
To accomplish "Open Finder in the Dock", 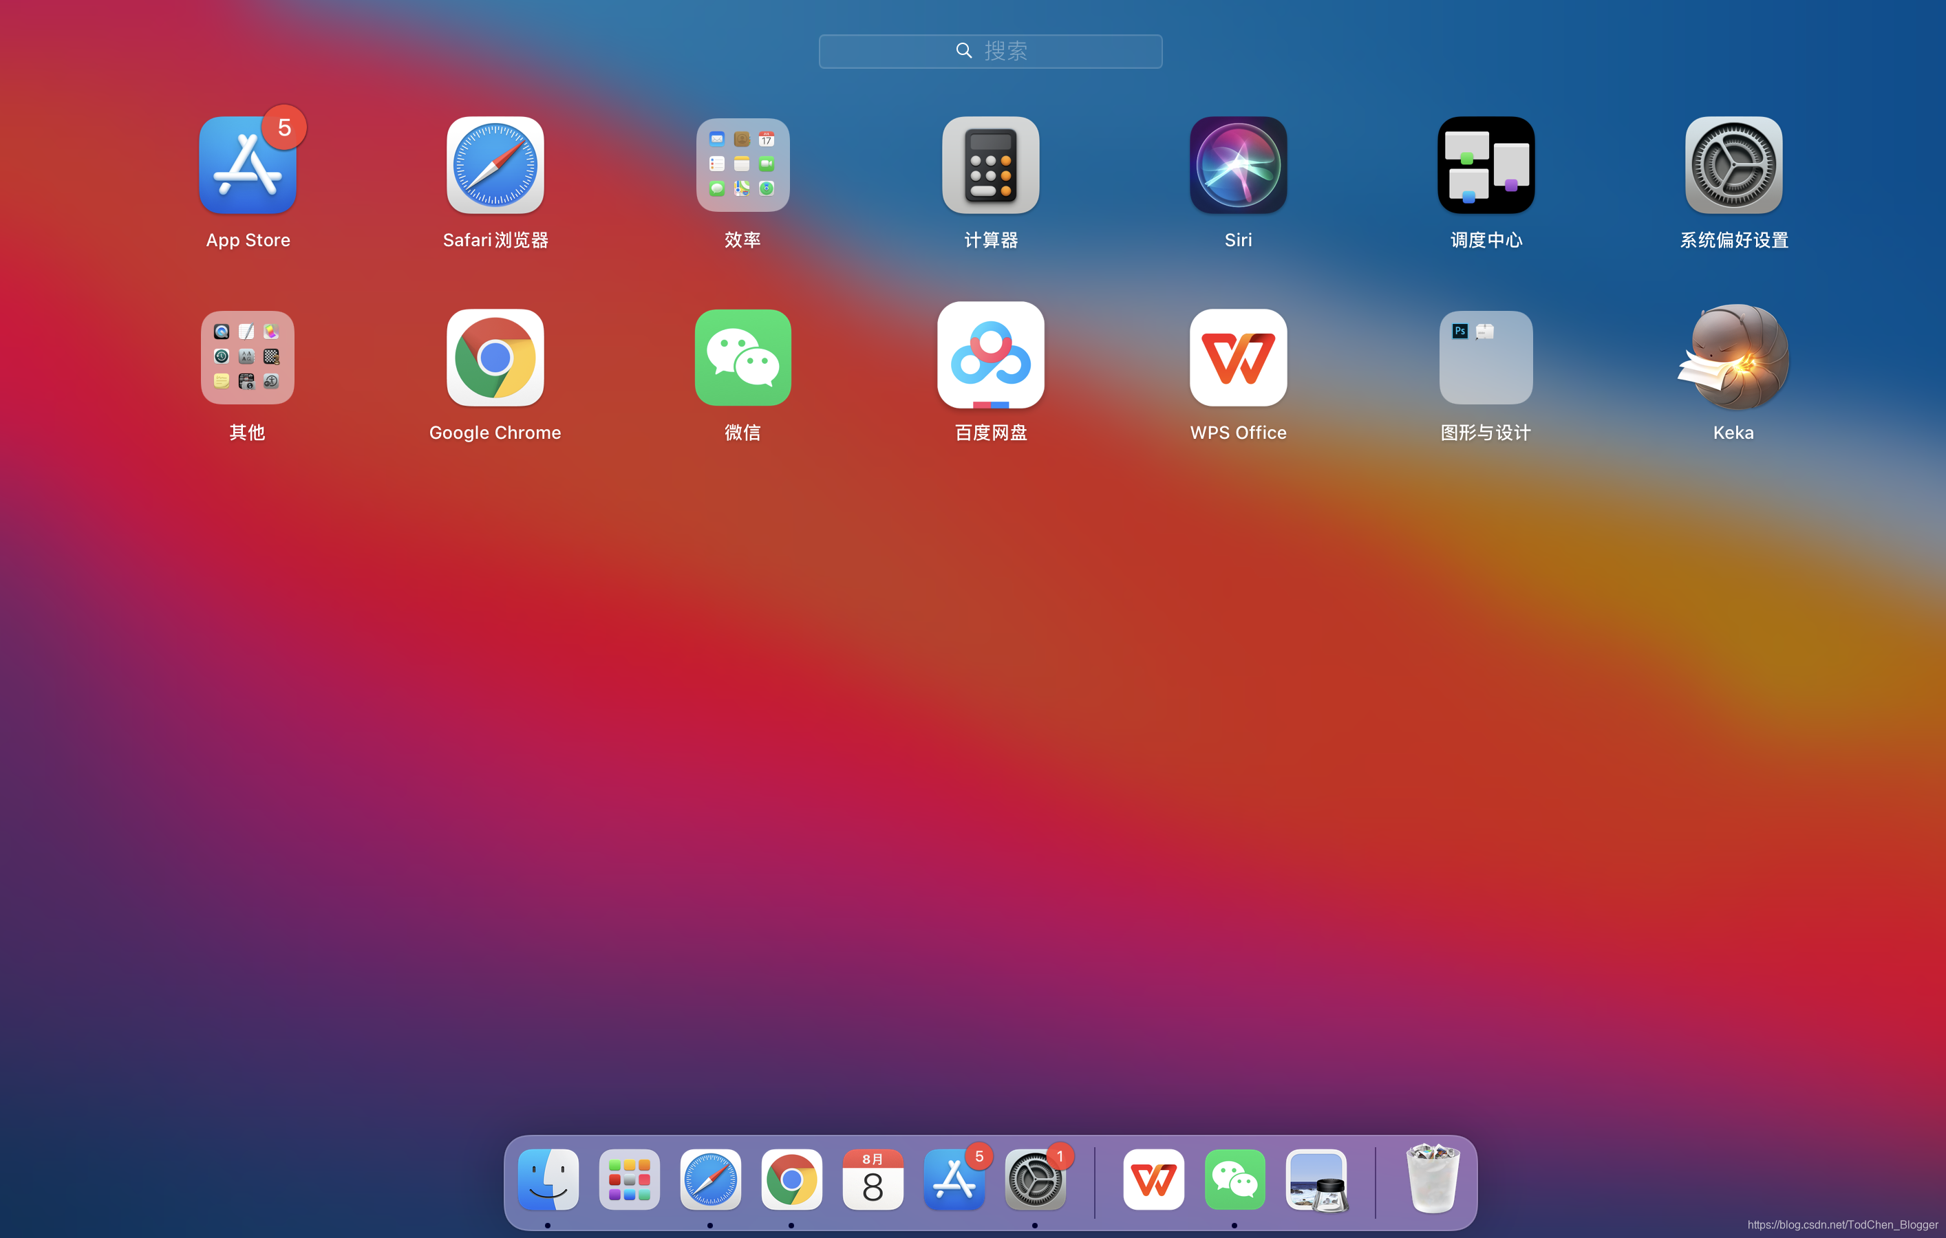I will 548,1180.
